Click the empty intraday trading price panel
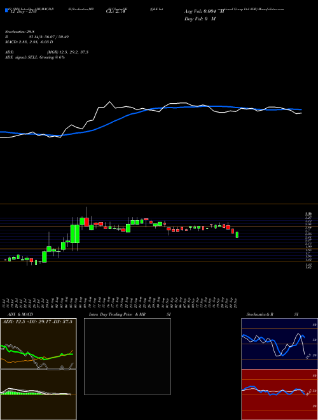Image resolution: width=318 pixels, height=420 pixels. [x=127, y=356]
